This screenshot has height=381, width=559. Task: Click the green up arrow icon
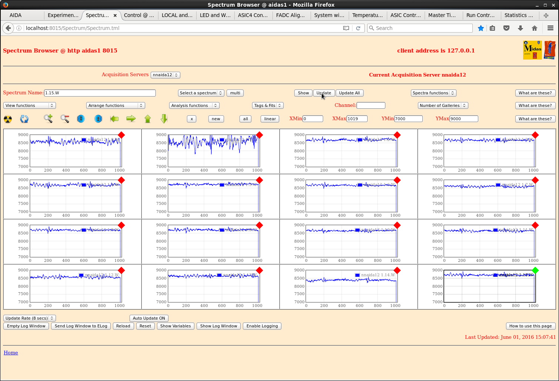click(x=148, y=119)
